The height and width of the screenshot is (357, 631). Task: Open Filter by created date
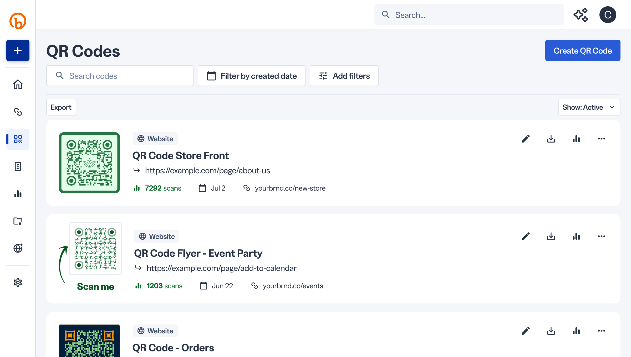[251, 76]
